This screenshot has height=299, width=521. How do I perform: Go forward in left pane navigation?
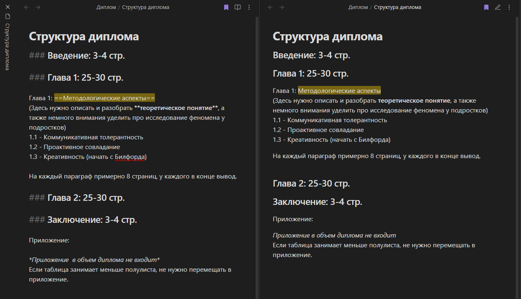click(38, 7)
